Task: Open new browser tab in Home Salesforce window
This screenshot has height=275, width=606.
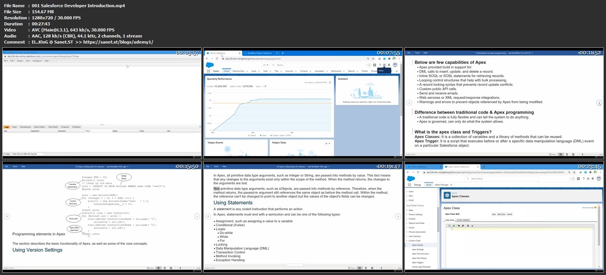Action: click(x=283, y=53)
